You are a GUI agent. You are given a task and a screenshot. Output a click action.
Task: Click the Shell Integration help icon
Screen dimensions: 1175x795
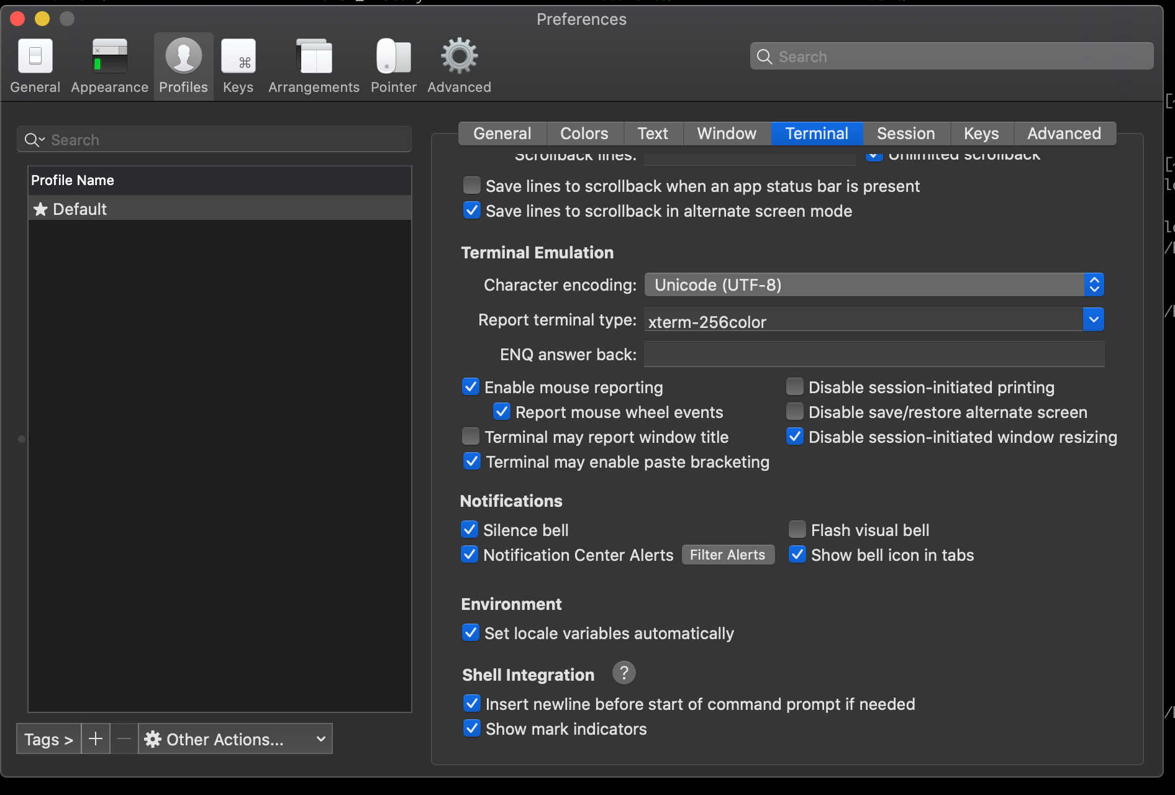[x=624, y=673]
